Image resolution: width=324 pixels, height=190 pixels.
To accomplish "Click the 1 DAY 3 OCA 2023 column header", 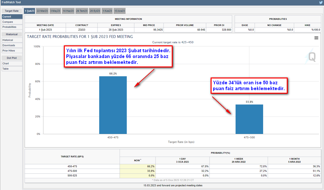I will click(182, 160).
